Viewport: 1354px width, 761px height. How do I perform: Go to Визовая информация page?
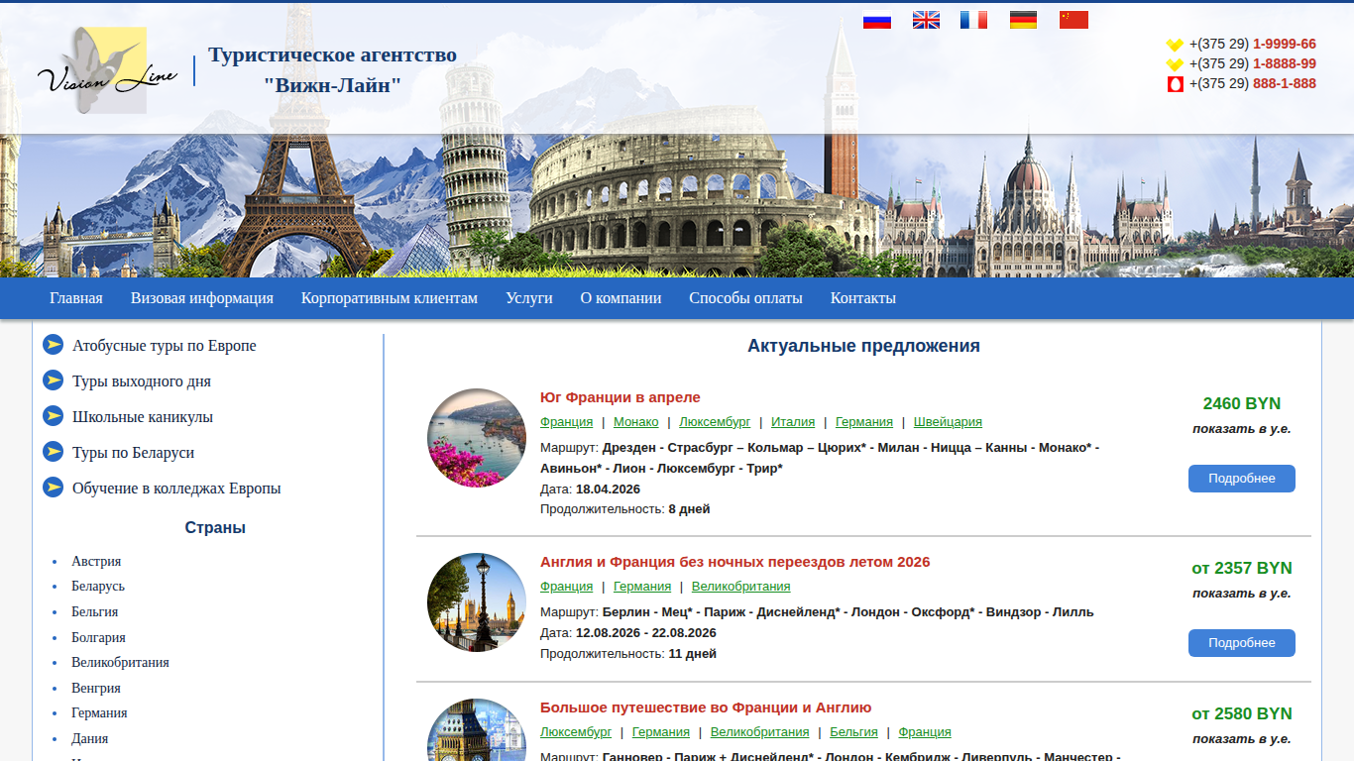[202, 298]
